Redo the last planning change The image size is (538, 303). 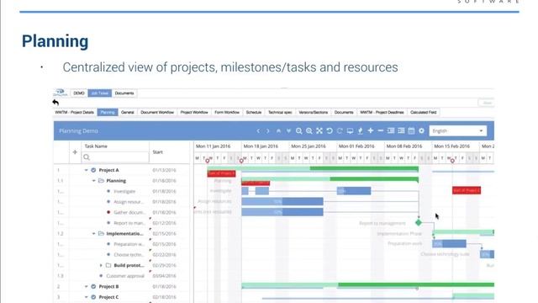[340, 131]
